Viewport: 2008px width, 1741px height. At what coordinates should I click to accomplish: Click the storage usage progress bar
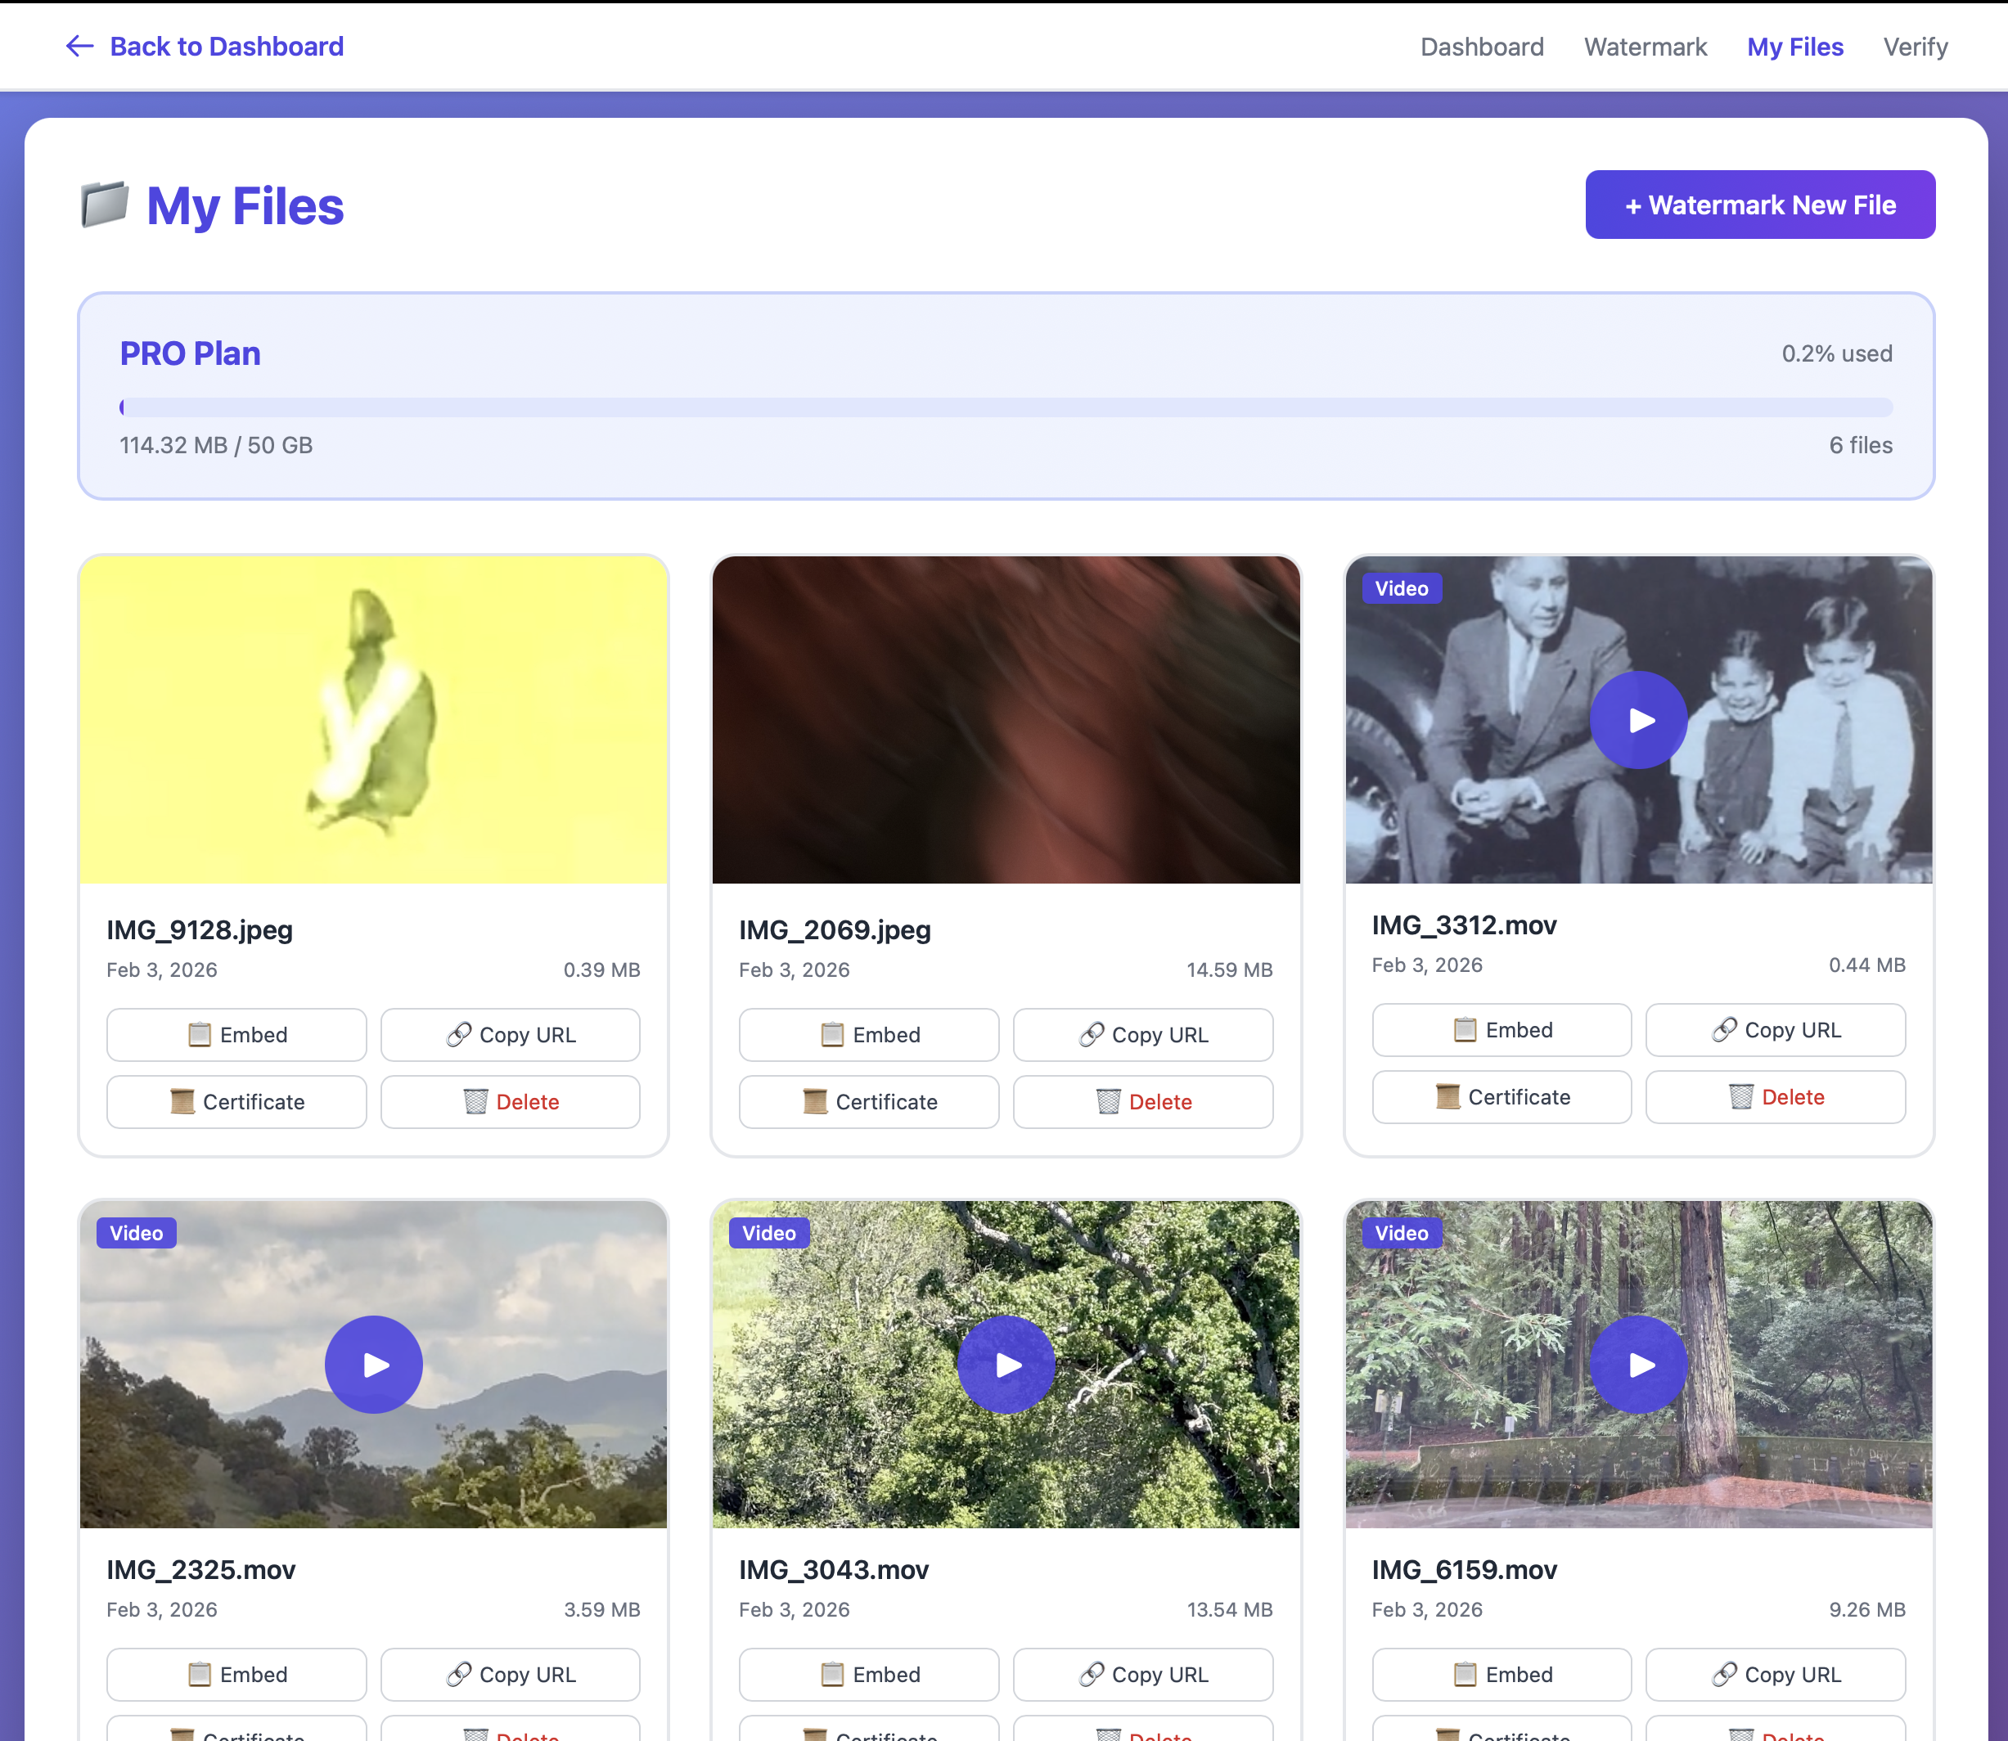pos(1006,407)
